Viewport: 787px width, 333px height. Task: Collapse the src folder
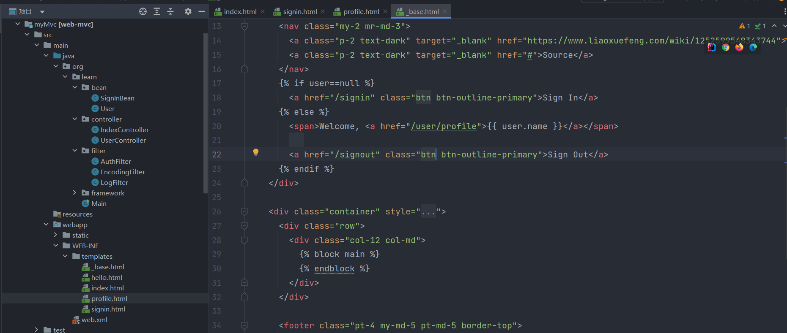point(27,35)
